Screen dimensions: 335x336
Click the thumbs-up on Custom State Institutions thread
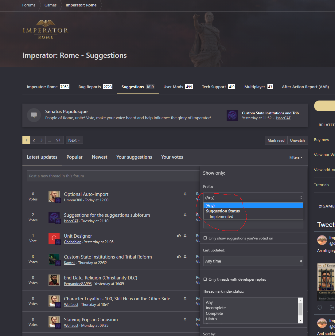point(179,256)
